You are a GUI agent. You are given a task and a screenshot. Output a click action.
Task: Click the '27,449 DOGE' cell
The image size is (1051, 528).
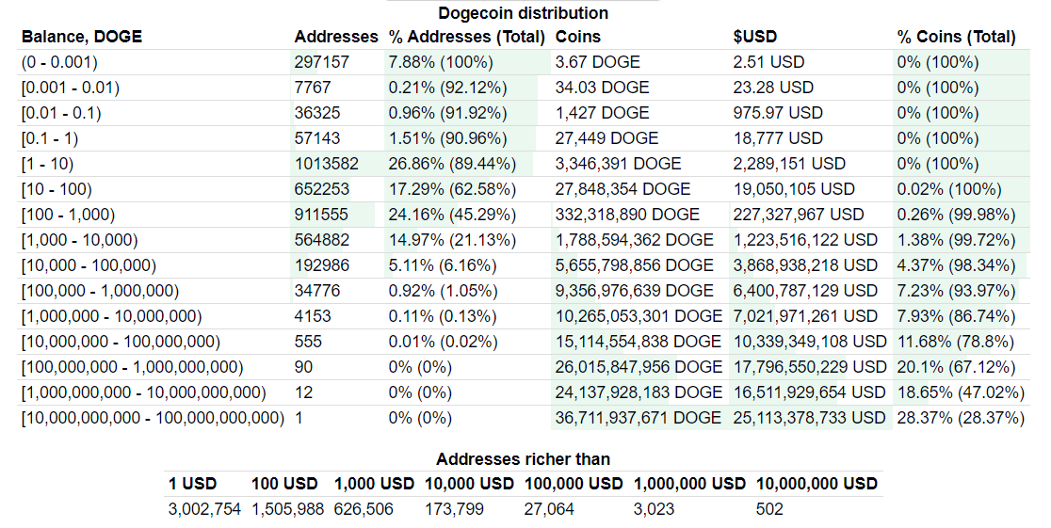click(x=606, y=138)
